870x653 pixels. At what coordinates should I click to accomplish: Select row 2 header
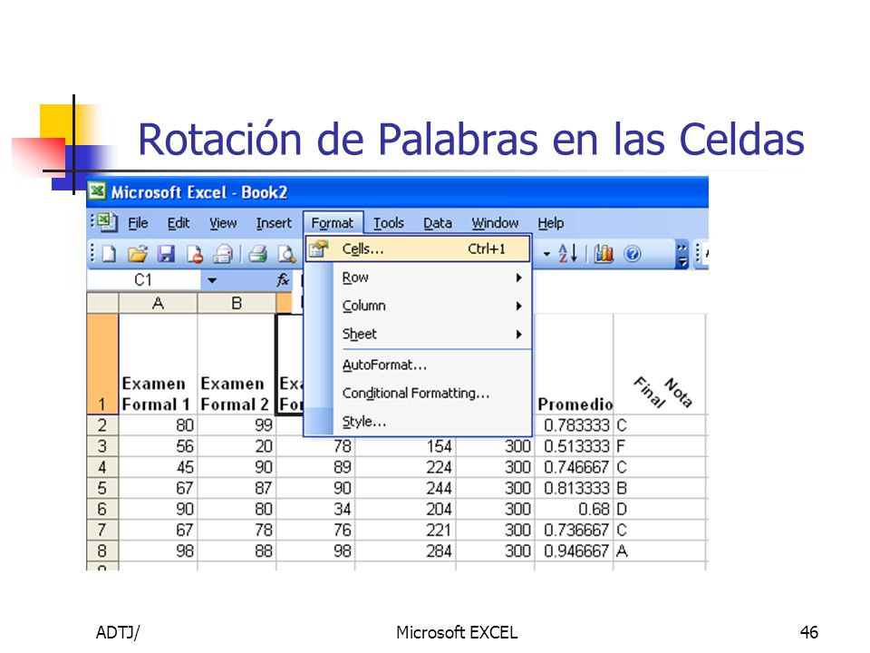102,425
